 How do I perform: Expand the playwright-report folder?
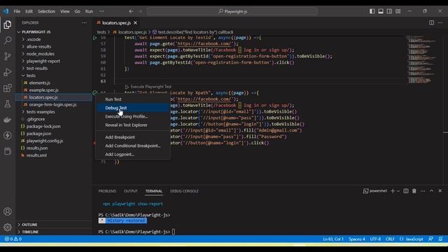point(54,61)
